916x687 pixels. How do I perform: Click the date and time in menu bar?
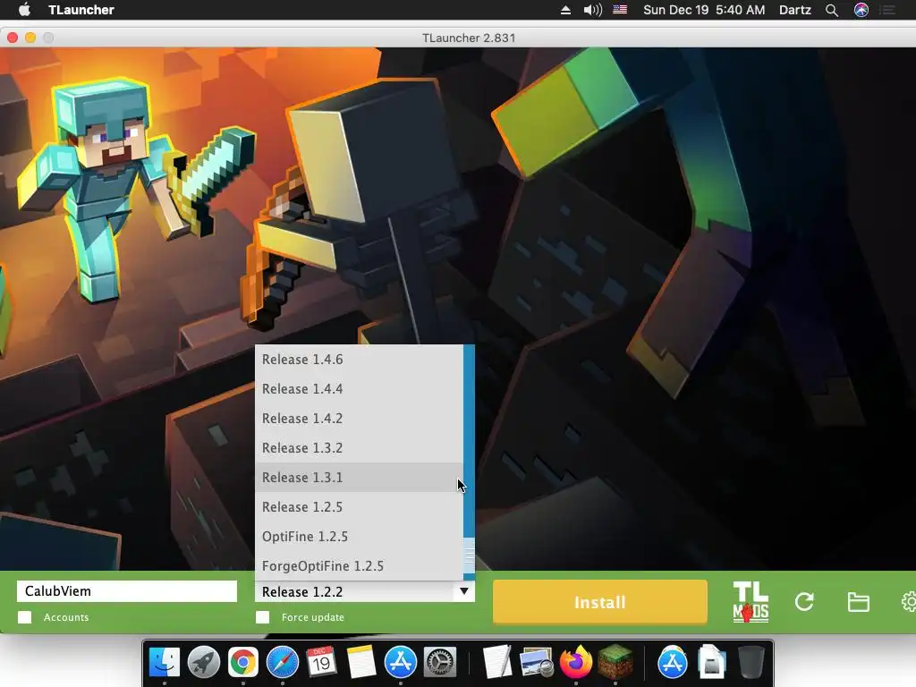[x=704, y=10]
